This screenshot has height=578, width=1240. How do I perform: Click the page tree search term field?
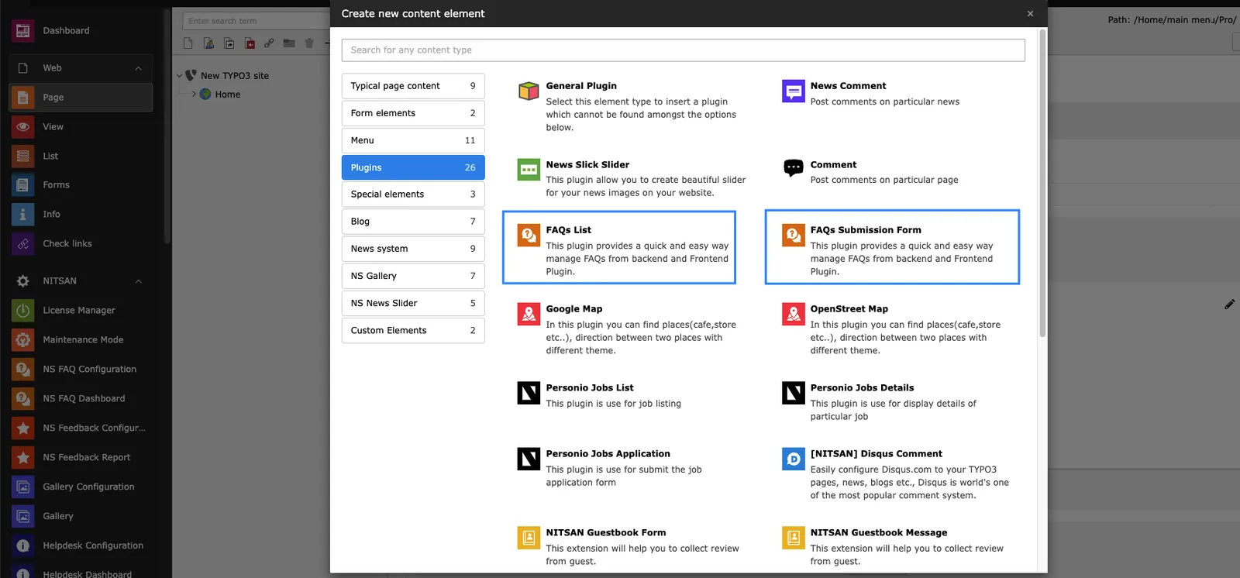coord(256,21)
